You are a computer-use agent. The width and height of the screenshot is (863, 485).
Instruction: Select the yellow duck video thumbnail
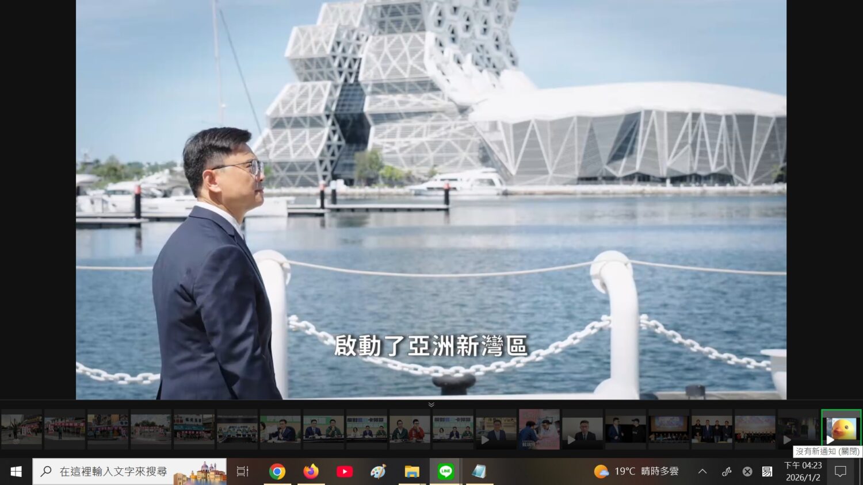841,429
